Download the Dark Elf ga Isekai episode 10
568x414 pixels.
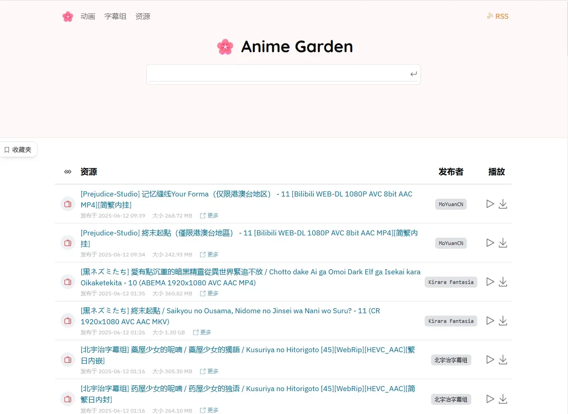(x=503, y=282)
